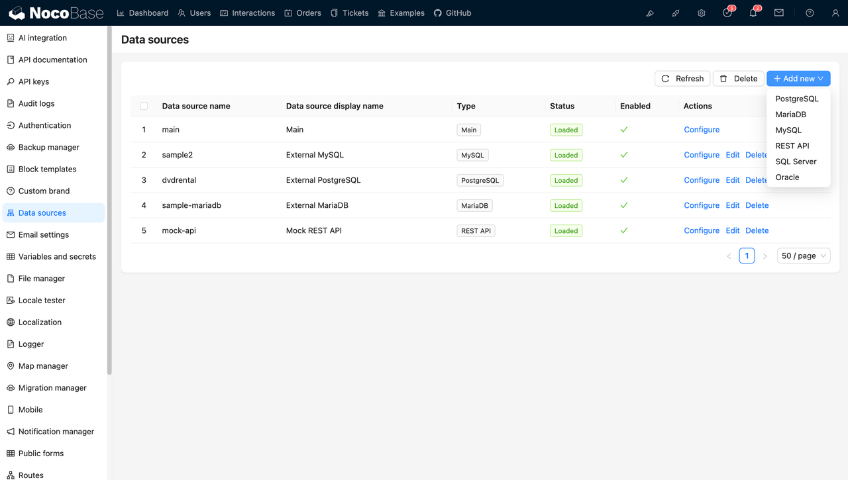Pick REST API from the dropdown list
This screenshot has height=480, width=848.
[792, 146]
